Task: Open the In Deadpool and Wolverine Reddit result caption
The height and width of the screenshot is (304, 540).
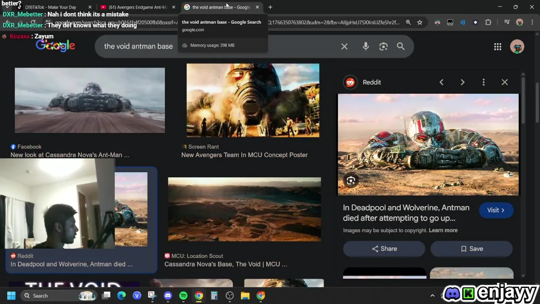Action: 71,264
